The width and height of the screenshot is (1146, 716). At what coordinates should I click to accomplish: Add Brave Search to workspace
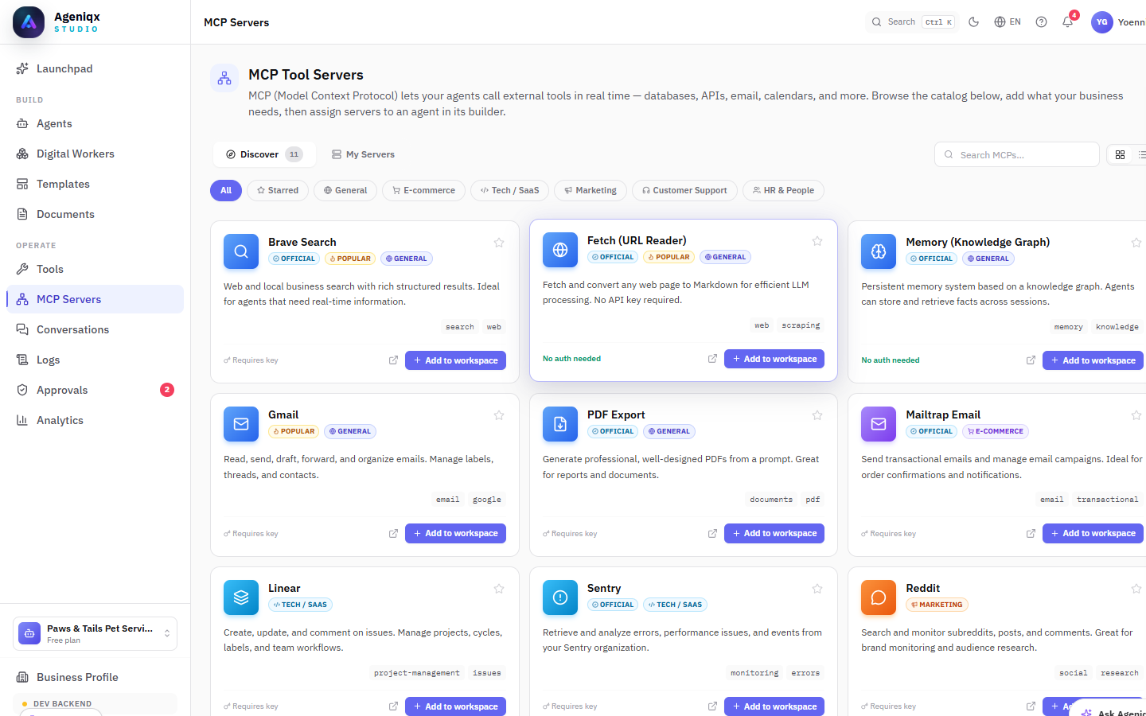coord(455,360)
